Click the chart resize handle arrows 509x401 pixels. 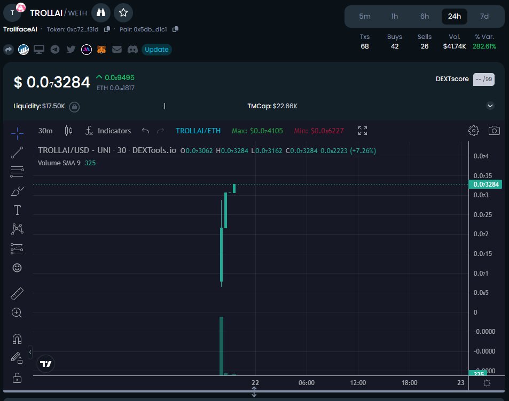[x=254, y=391]
